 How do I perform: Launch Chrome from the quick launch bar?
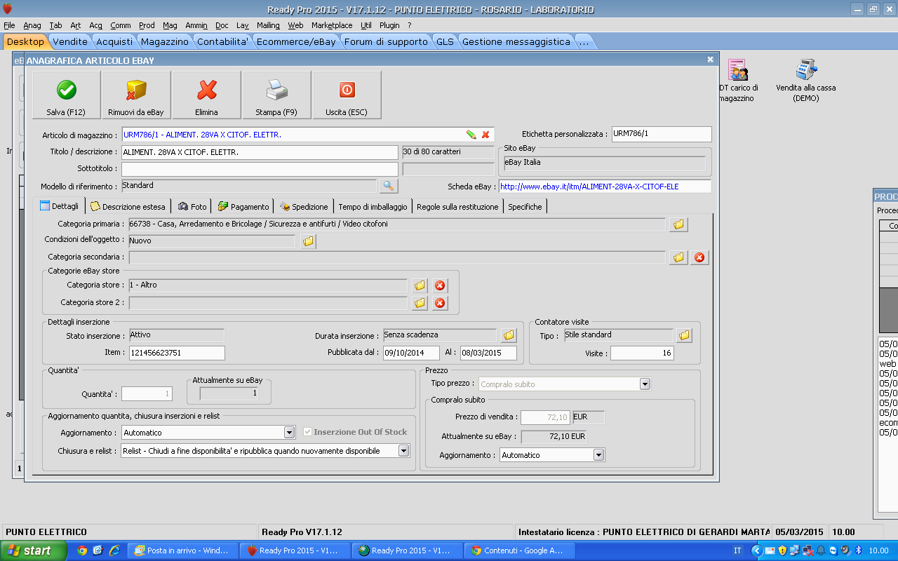pos(82,550)
